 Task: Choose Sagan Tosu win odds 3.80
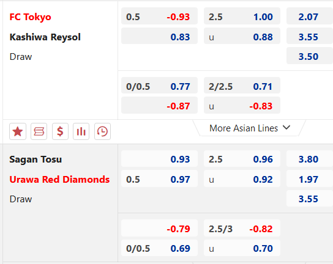click(309, 159)
